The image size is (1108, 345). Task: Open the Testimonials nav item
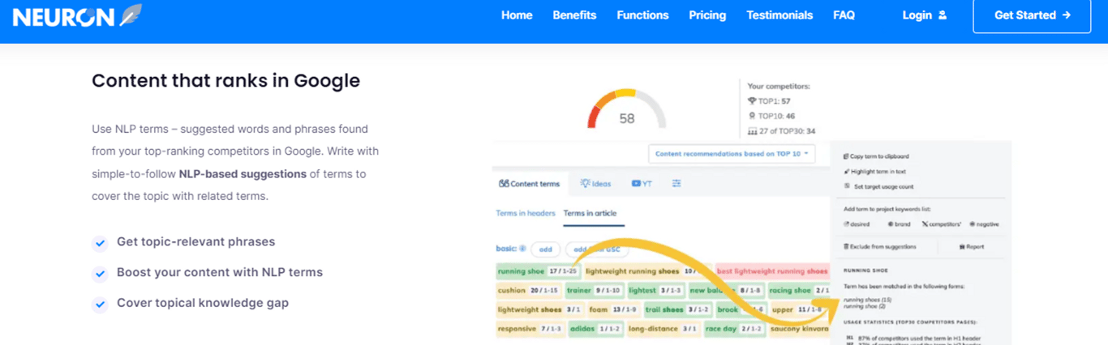coord(779,15)
